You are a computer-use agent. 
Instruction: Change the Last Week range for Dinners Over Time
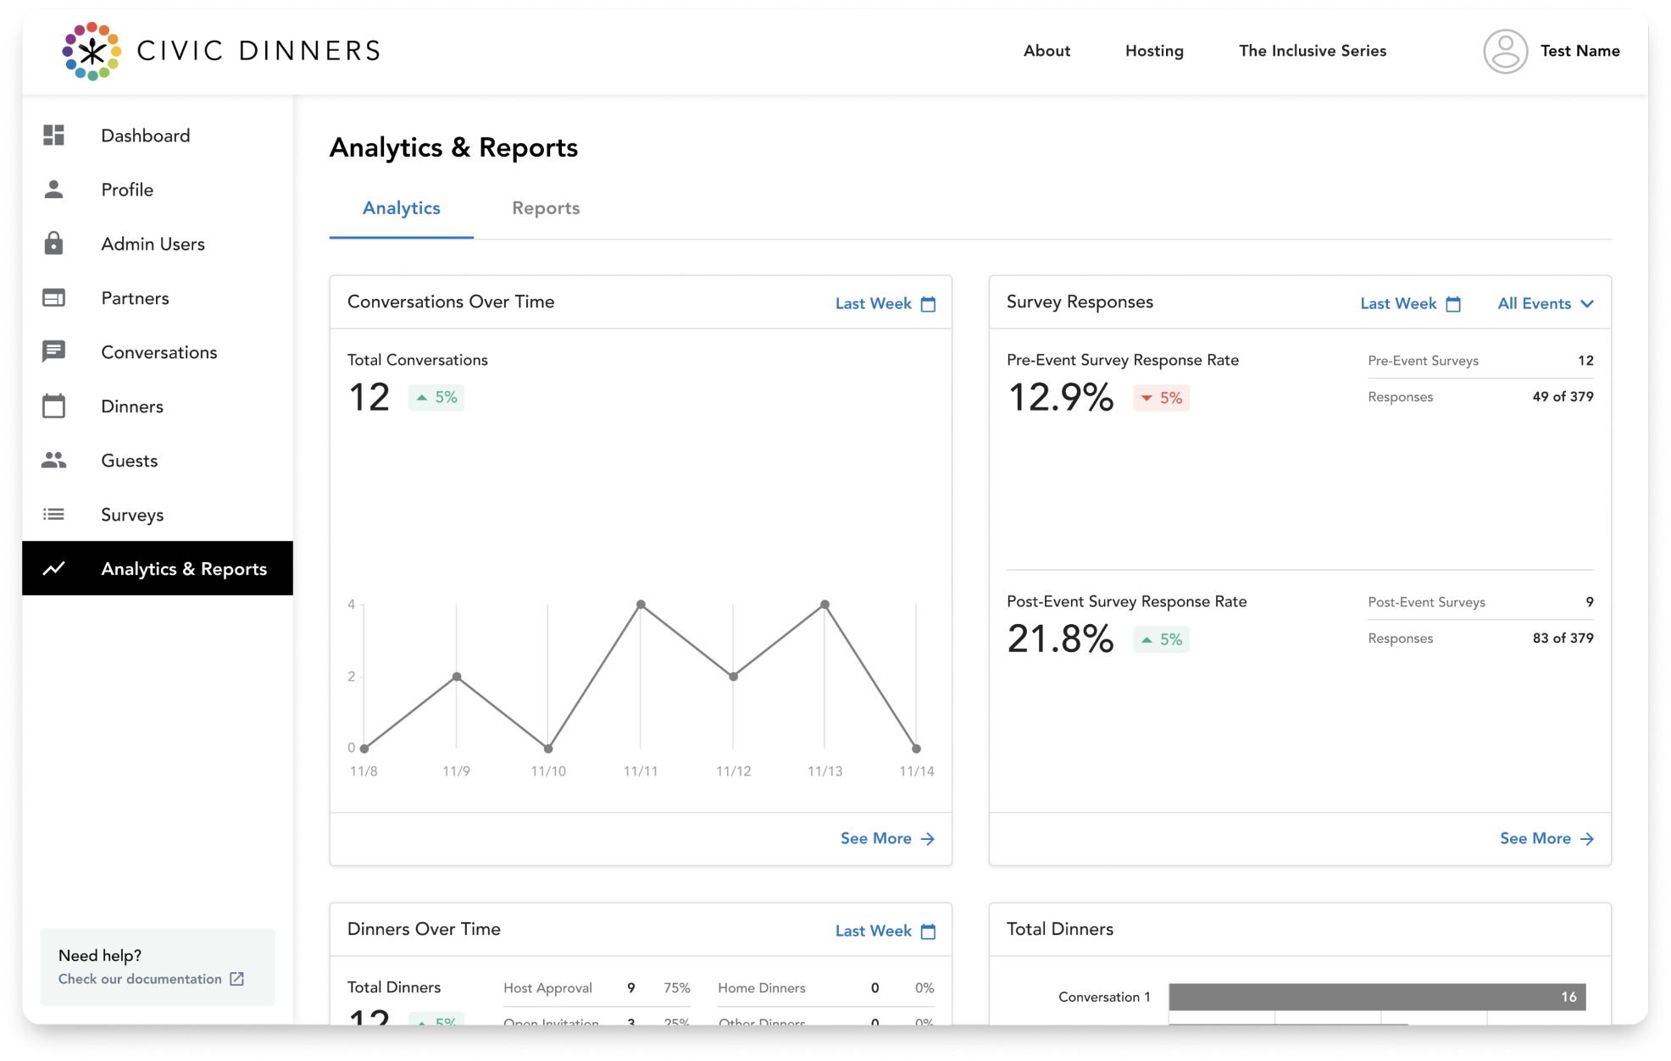coord(885,931)
